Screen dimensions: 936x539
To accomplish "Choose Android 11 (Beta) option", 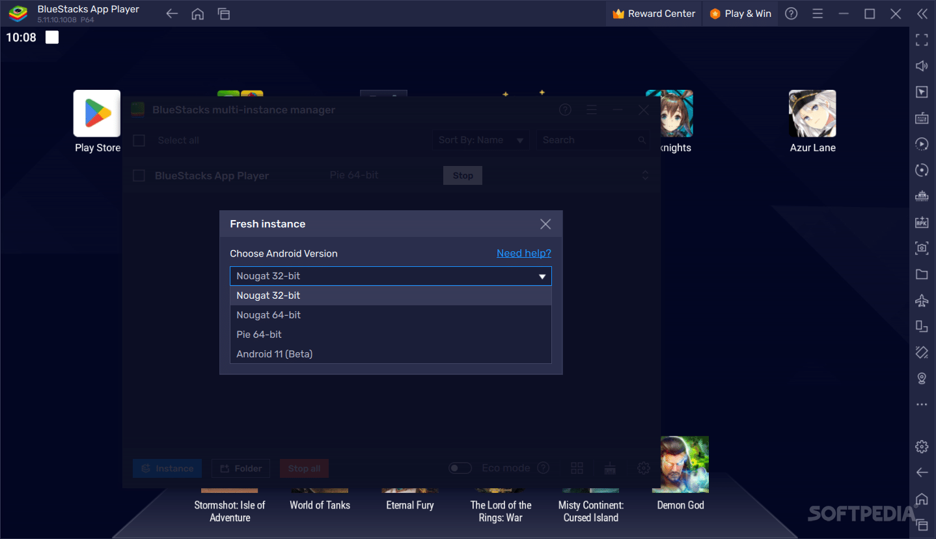I will click(x=391, y=354).
